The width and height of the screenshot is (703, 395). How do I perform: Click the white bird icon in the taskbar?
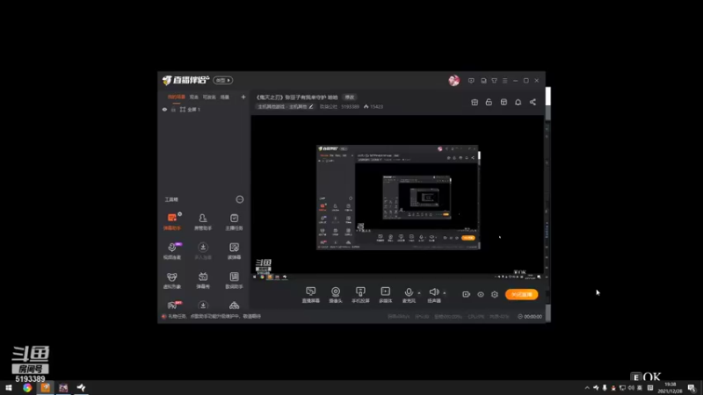[x=81, y=388]
